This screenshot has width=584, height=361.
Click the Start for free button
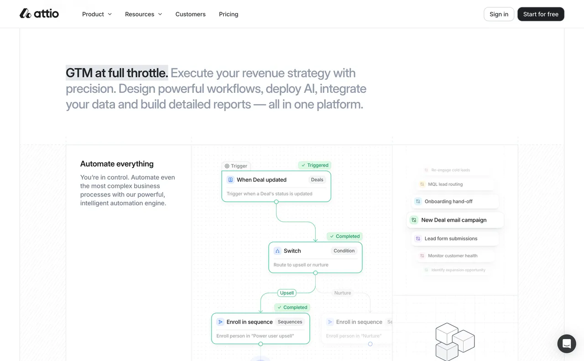[541, 14]
